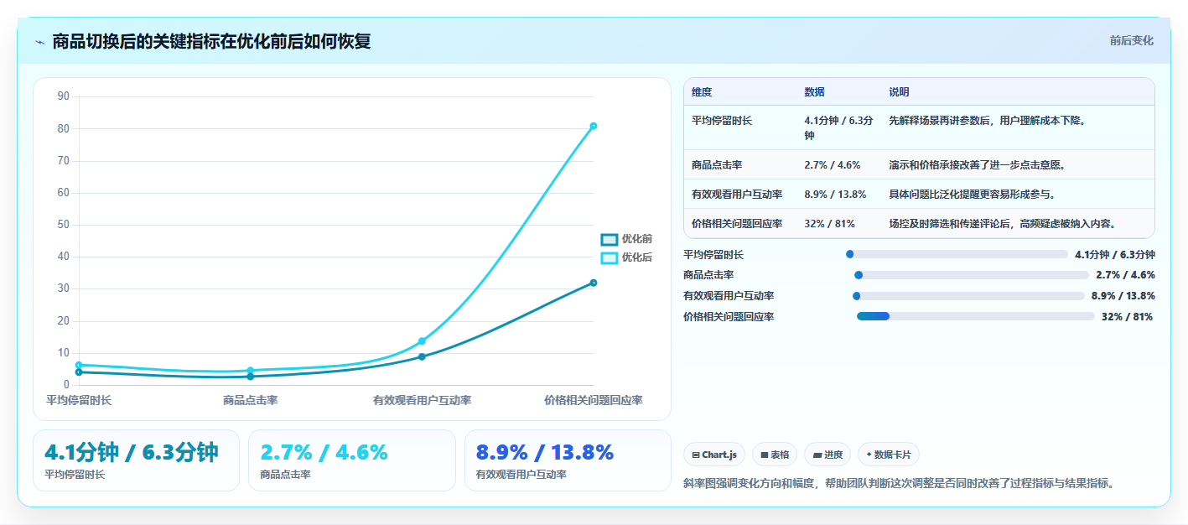Click the 优化前 data point at 价格相关问题回应率
Image resolution: width=1188 pixels, height=525 pixels.
tap(593, 283)
